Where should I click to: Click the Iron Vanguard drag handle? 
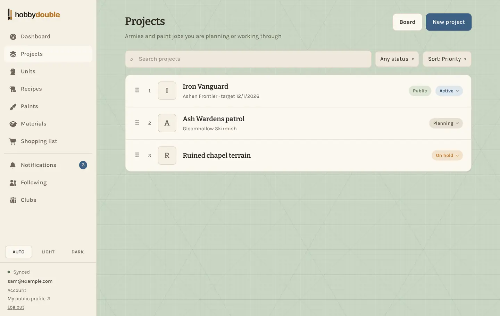pyautogui.click(x=137, y=90)
